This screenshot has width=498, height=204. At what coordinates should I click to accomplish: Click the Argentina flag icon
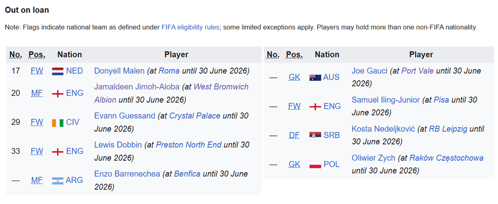coord(58,181)
